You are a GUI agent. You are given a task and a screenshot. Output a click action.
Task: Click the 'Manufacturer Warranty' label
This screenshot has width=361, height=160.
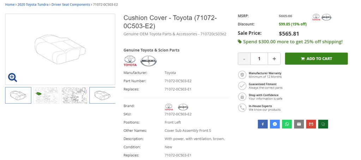[265, 73]
